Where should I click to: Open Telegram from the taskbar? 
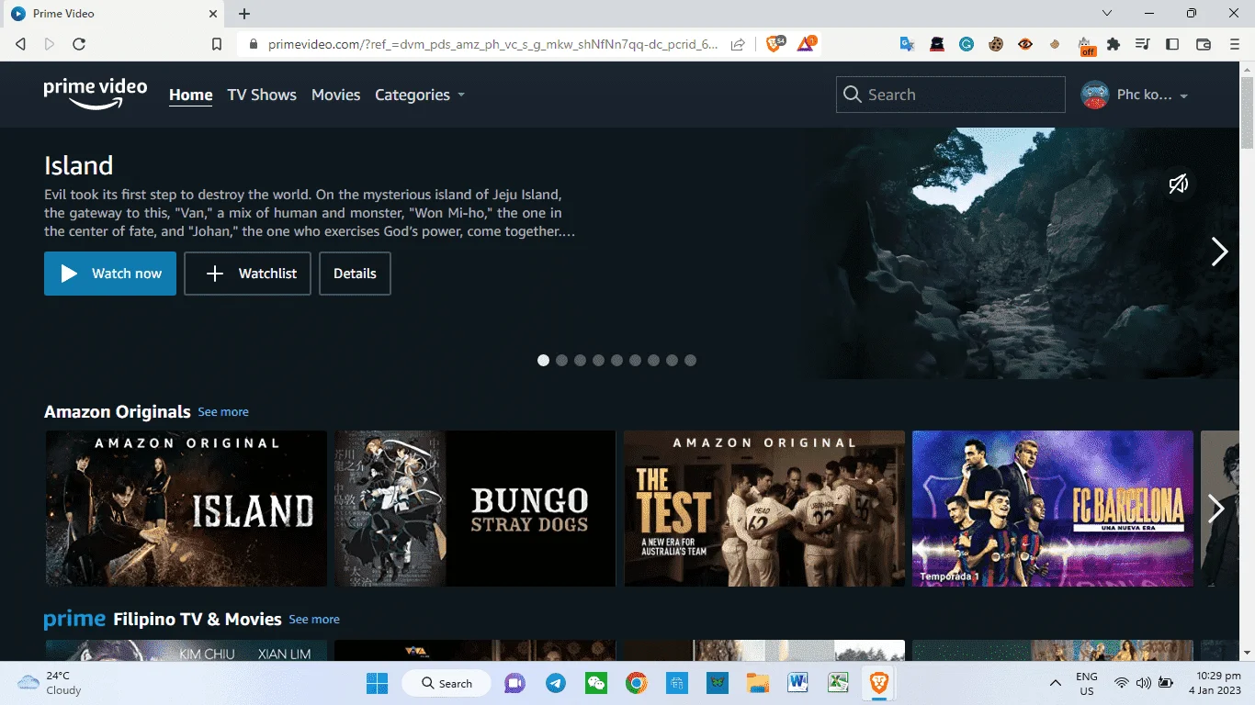(x=555, y=683)
